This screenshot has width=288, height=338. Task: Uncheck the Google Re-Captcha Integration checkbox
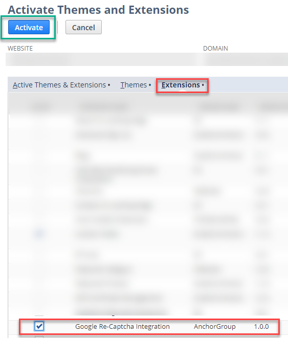tap(39, 326)
